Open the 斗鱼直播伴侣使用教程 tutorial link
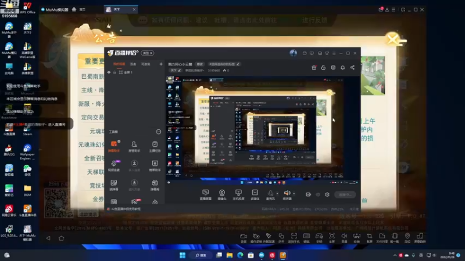465x261 pixels. tap(124, 209)
